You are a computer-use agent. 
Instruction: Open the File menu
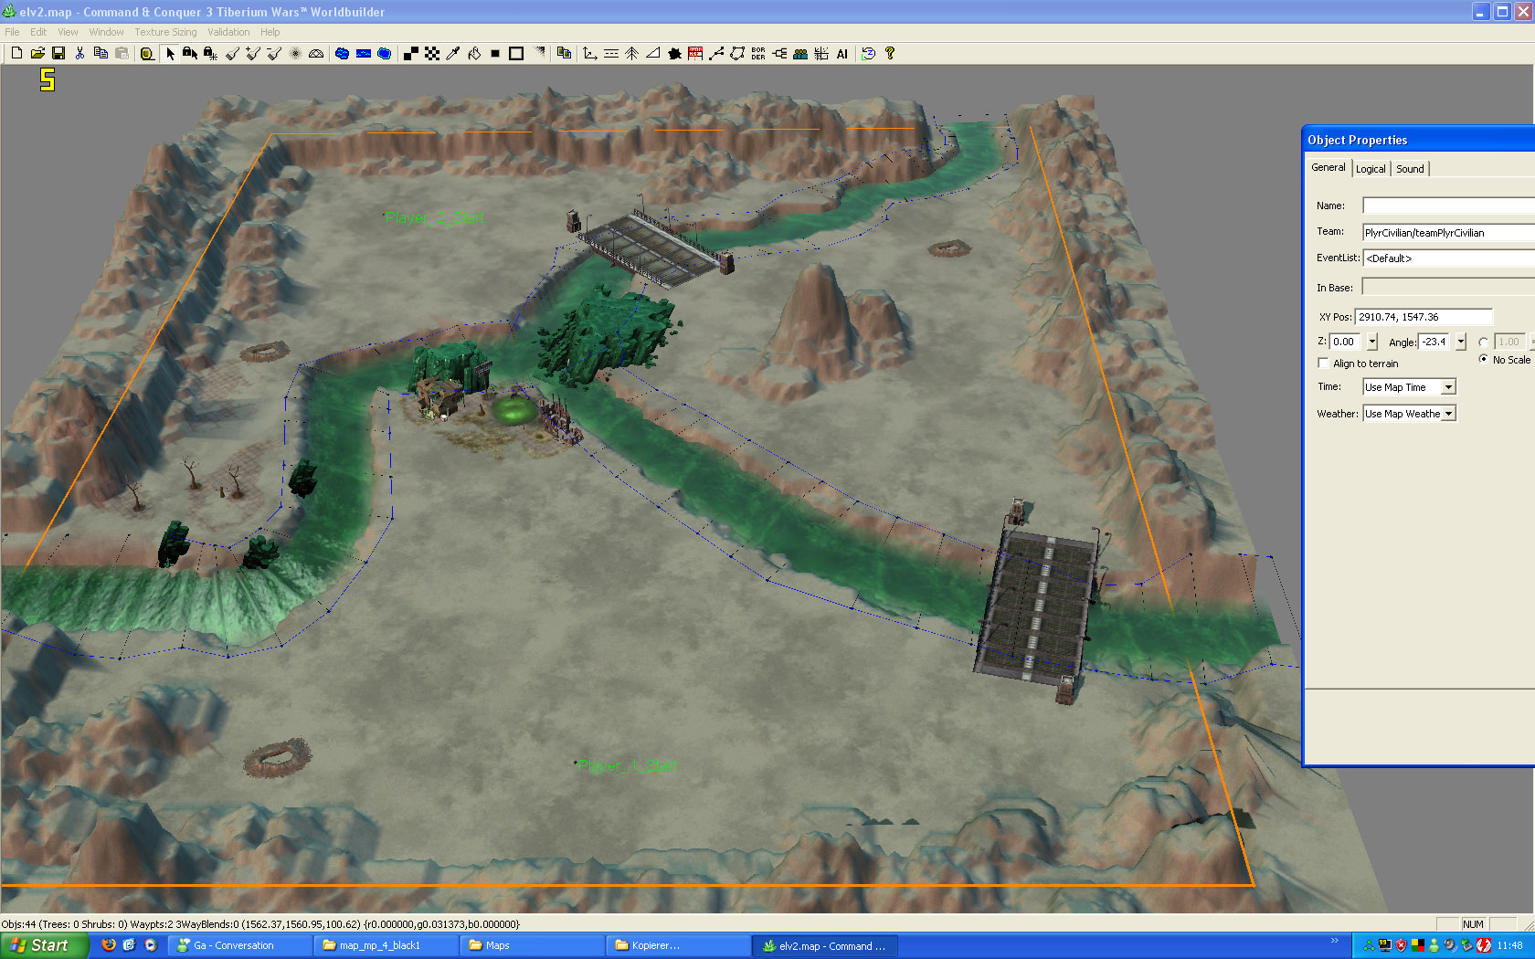point(12,32)
